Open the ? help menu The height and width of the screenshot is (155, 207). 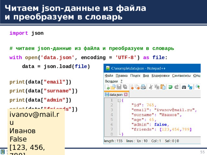[x=122, y=81]
